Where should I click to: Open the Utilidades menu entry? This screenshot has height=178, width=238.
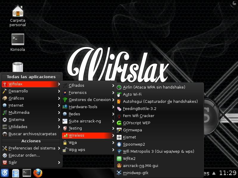(x=31, y=127)
